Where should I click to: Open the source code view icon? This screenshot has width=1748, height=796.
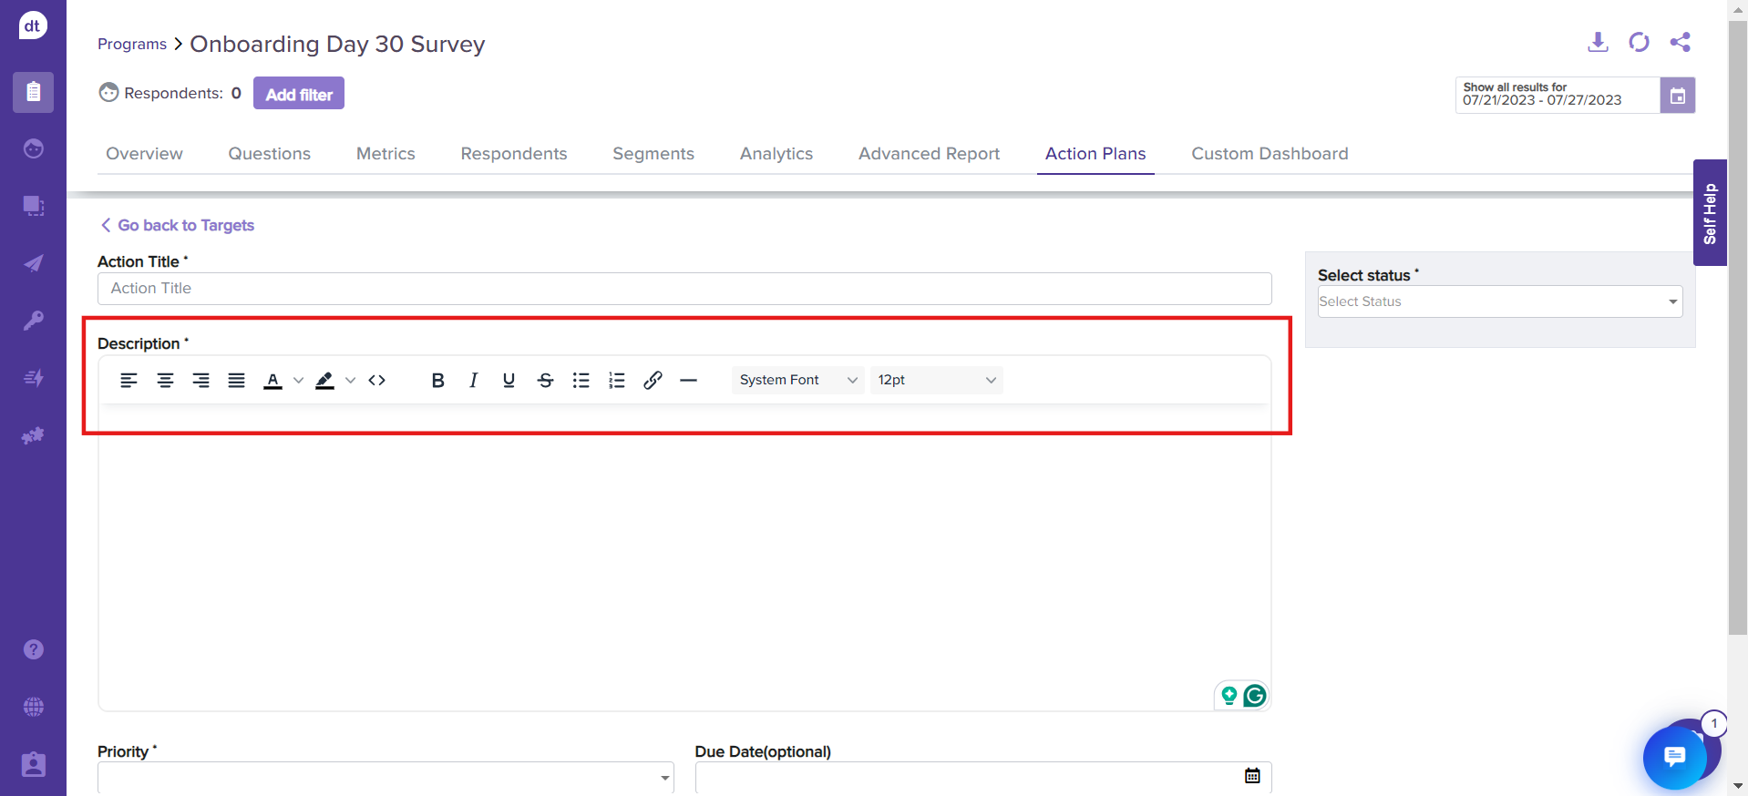[x=377, y=381]
